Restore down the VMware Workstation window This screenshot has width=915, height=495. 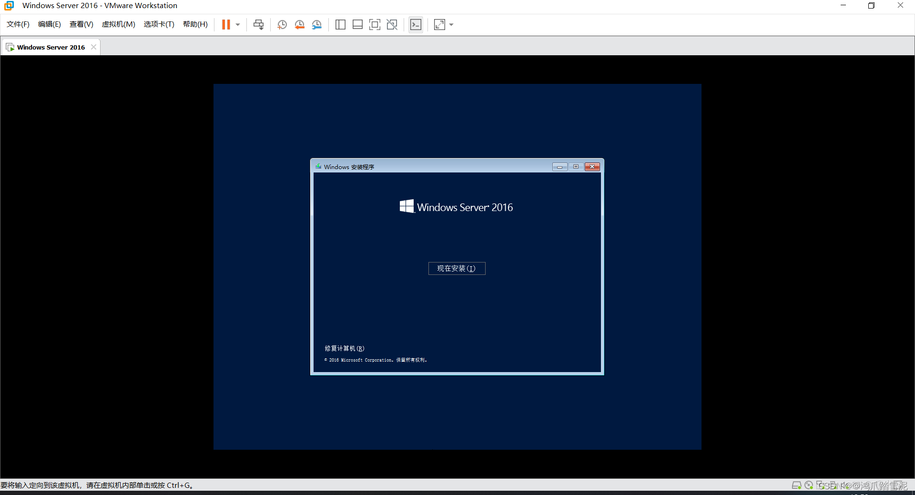pyautogui.click(x=871, y=5)
